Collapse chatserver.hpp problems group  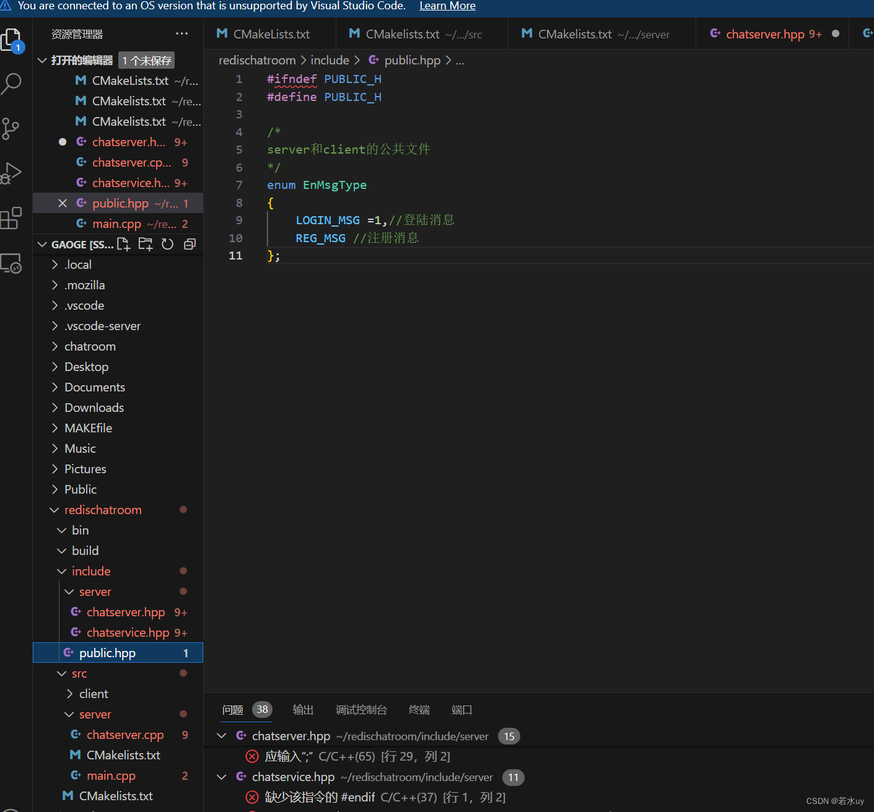coord(222,736)
